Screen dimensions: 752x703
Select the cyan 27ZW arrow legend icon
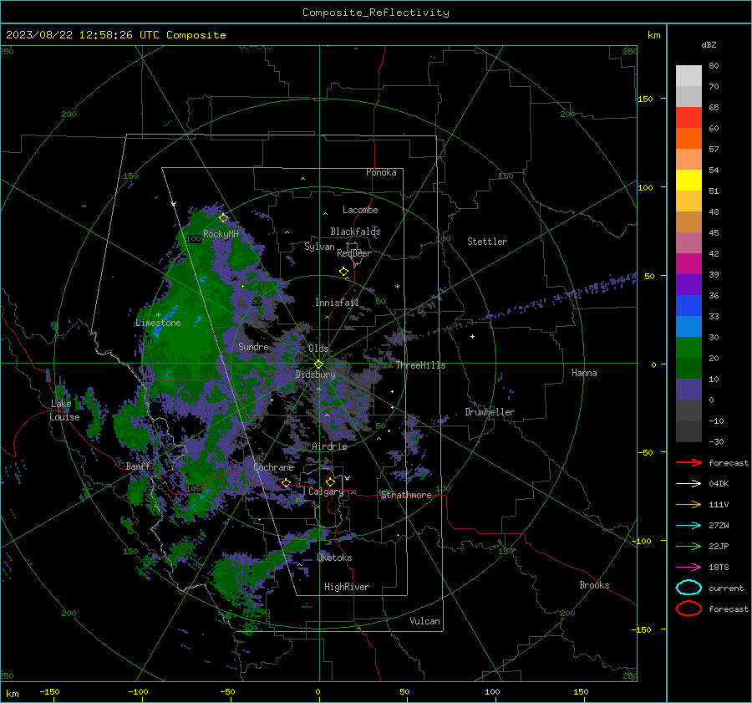[x=688, y=526]
